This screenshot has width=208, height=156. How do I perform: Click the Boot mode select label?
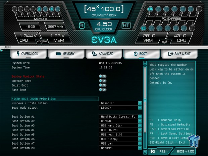pyautogui.click(x=25, y=108)
